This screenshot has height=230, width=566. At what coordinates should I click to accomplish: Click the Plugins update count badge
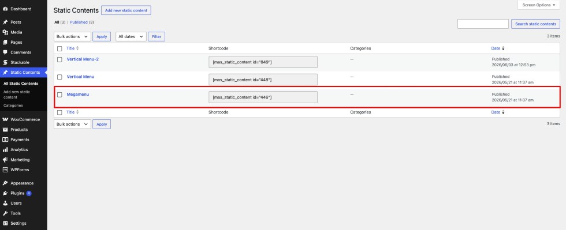(29, 193)
